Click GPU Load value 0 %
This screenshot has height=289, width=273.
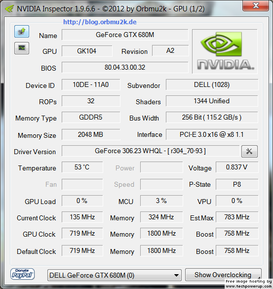click(82, 201)
